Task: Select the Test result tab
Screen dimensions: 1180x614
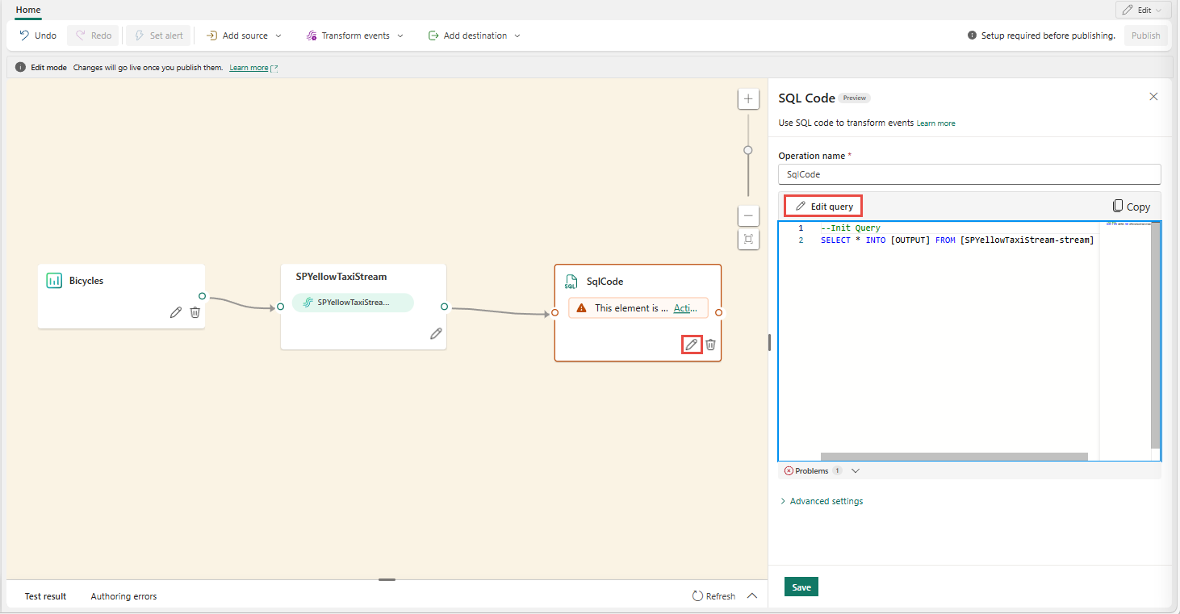Action: (x=46, y=596)
